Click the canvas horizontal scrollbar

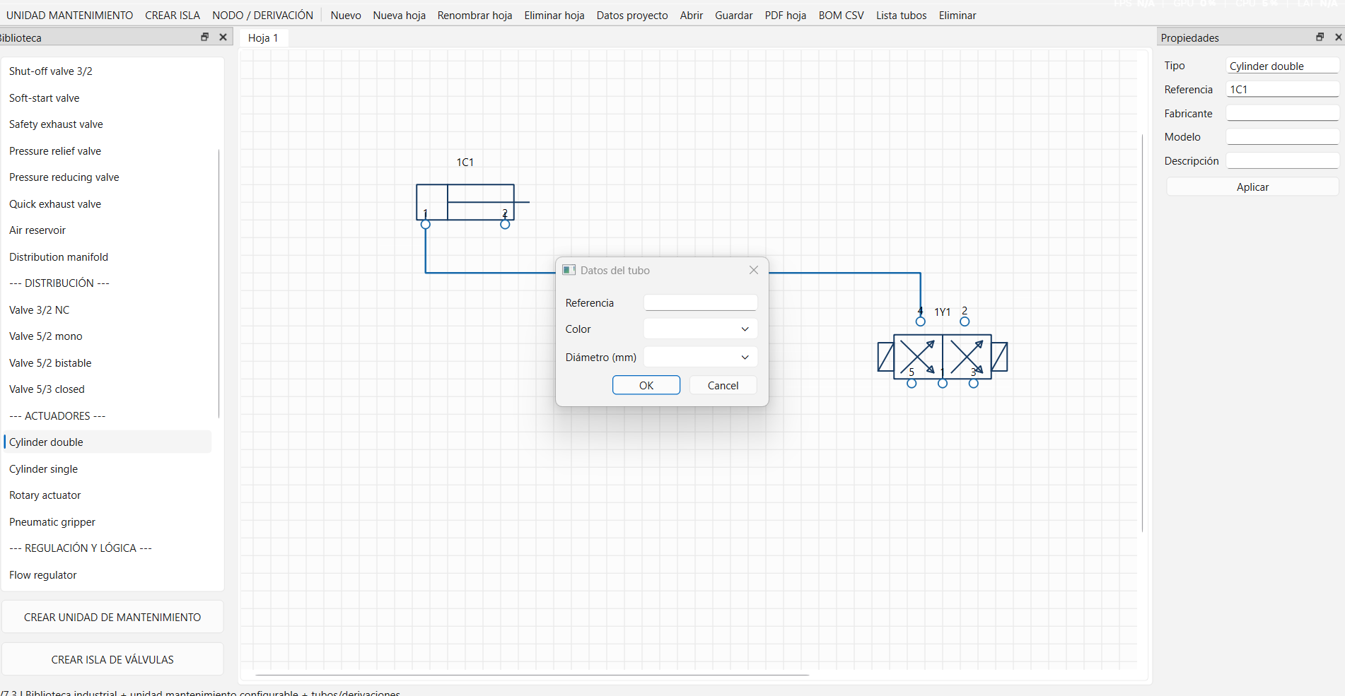tap(532, 675)
